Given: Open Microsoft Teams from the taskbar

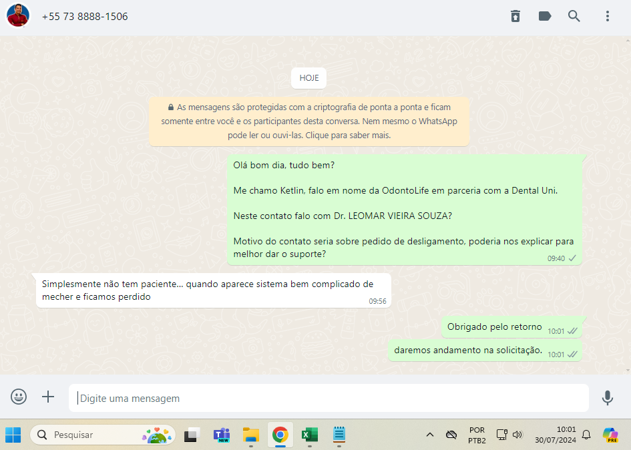Looking at the screenshot, I should pyautogui.click(x=221, y=435).
